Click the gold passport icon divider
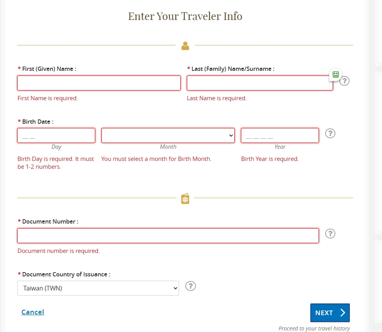The height and width of the screenshot is (332, 382). tap(185, 198)
